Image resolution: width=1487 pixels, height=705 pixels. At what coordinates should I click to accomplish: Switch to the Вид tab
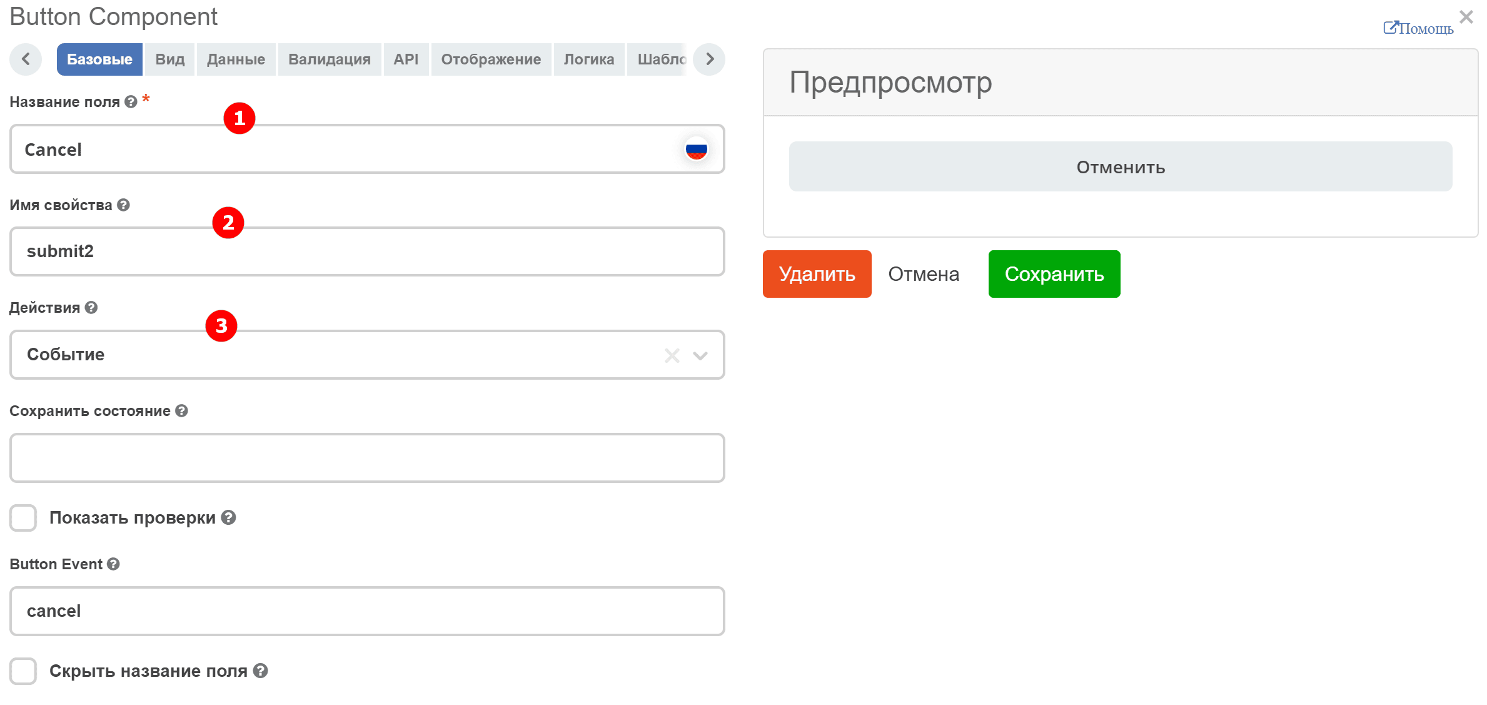click(x=170, y=59)
